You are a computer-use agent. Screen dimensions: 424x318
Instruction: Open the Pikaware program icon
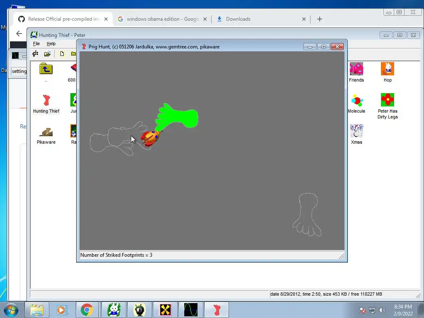[46, 132]
